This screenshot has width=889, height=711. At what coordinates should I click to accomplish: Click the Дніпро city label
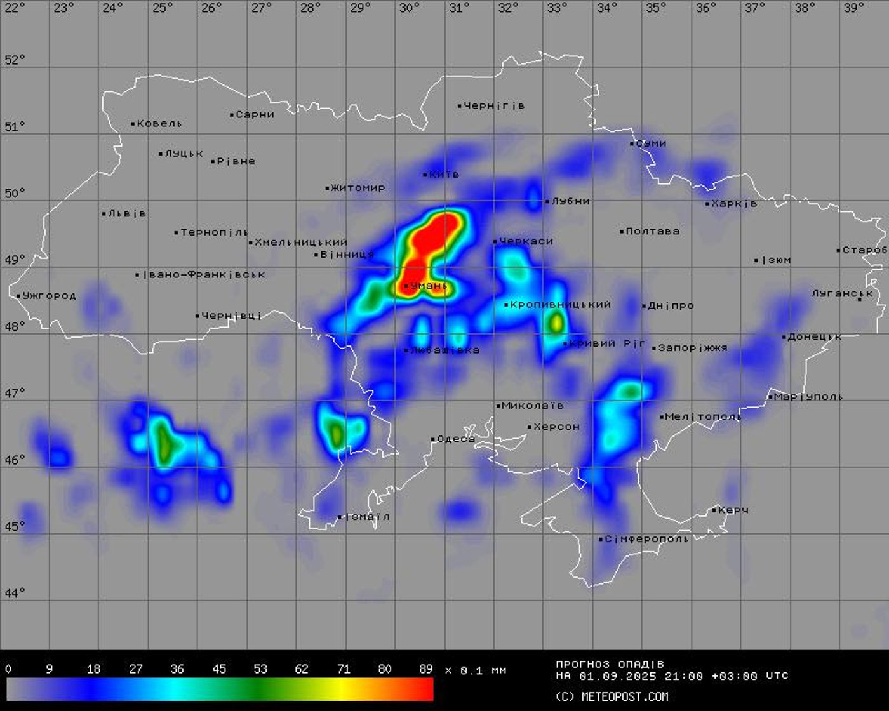(671, 305)
